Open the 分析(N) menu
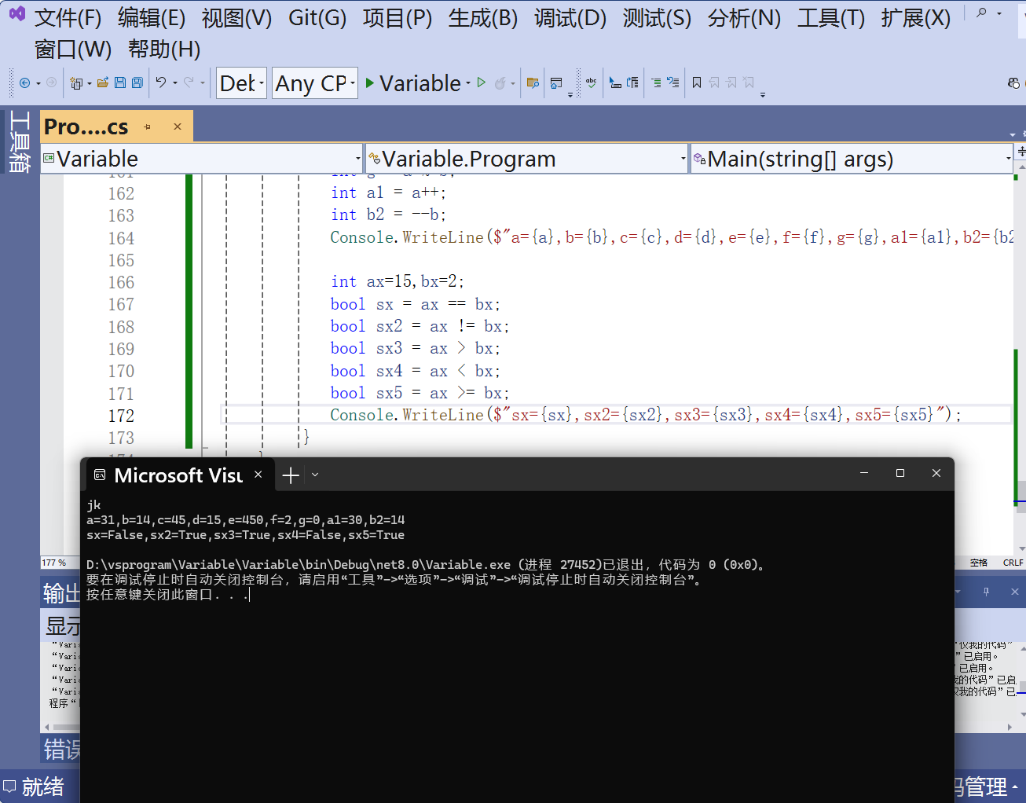The height and width of the screenshot is (803, 1026). click(744, 17)
